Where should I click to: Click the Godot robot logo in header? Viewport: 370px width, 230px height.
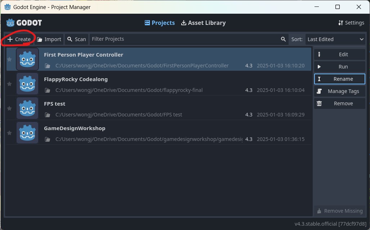(10, 22)
